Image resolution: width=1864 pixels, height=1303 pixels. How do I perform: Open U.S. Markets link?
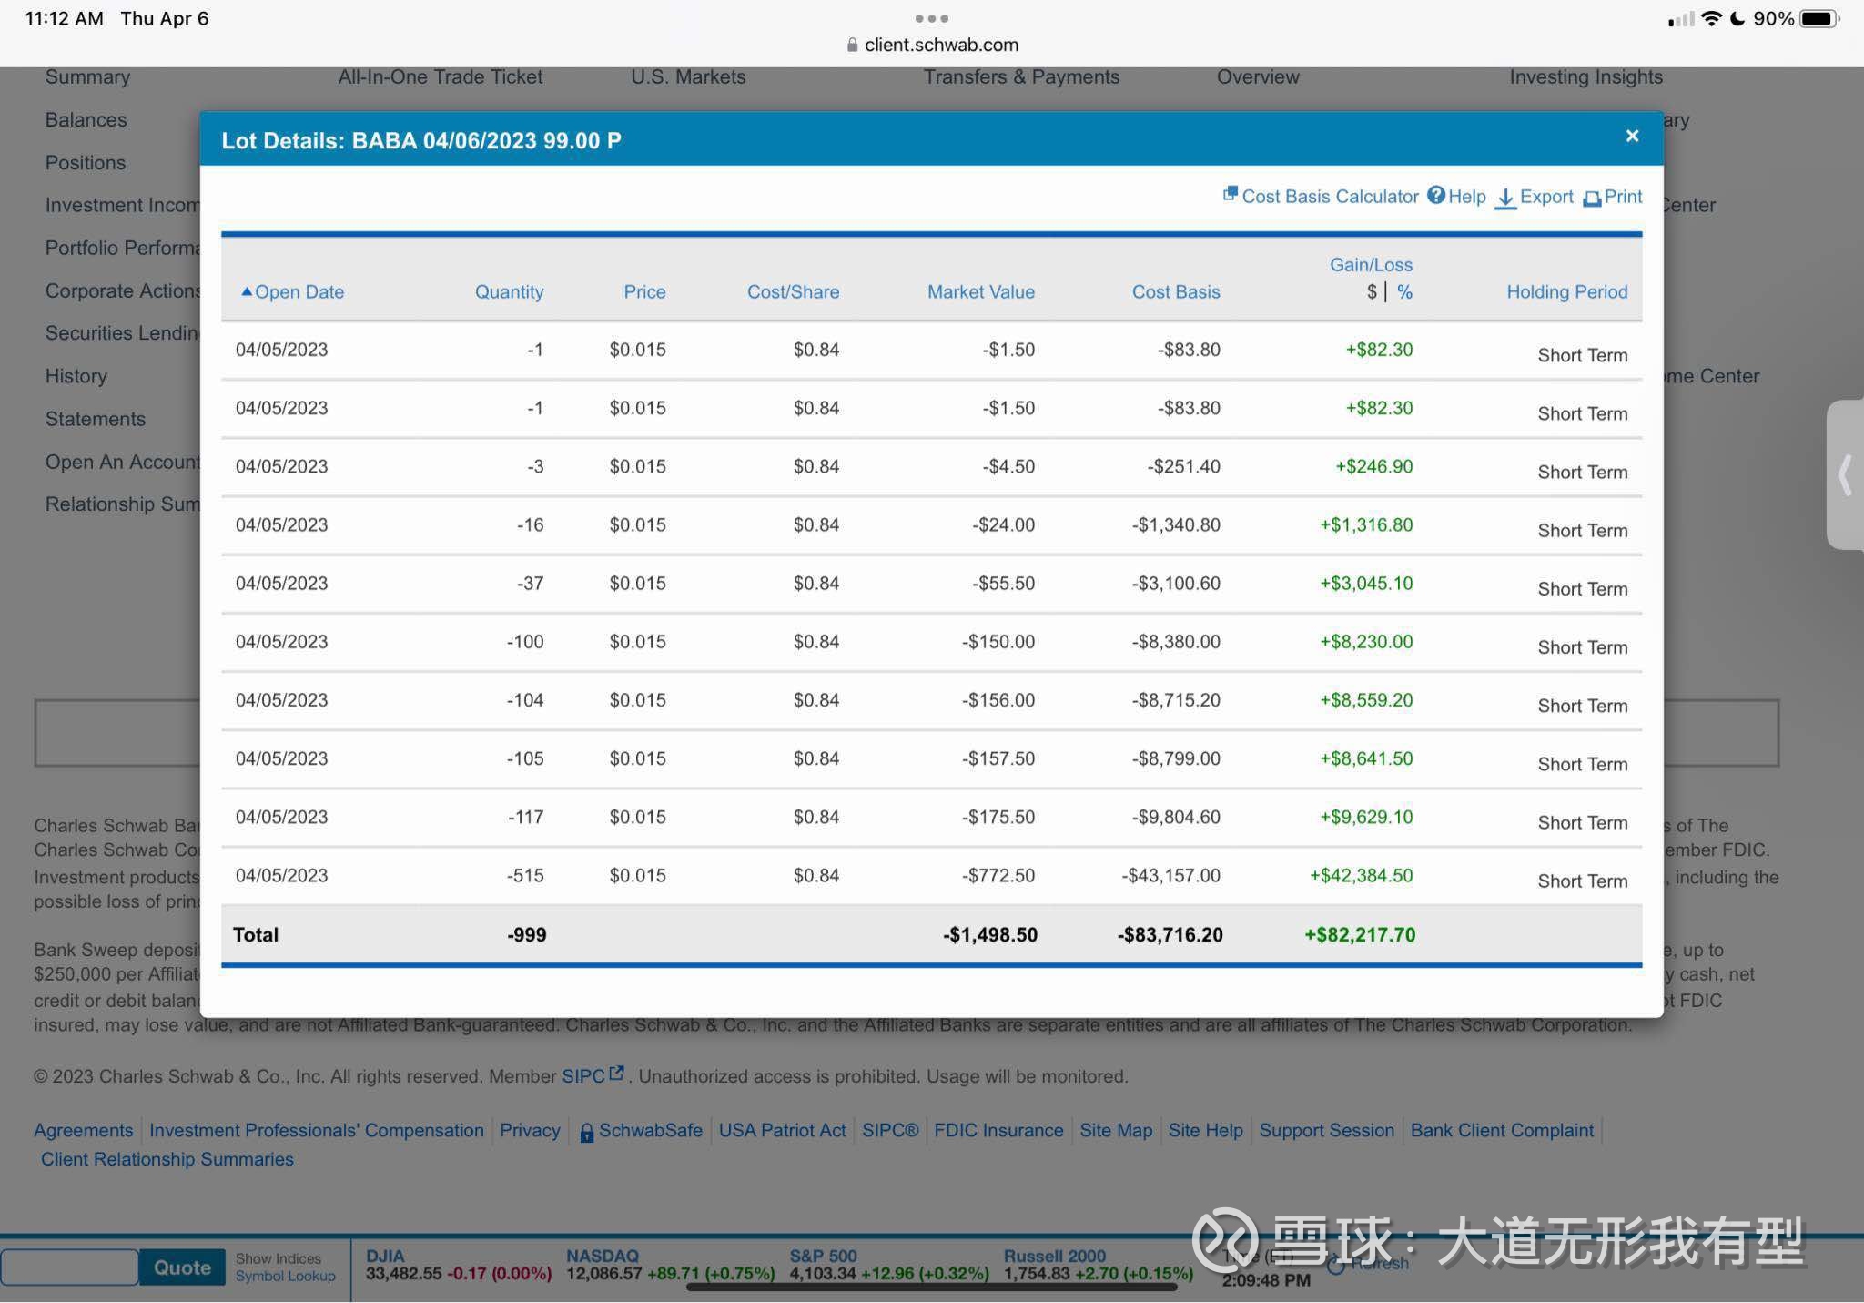688,76
